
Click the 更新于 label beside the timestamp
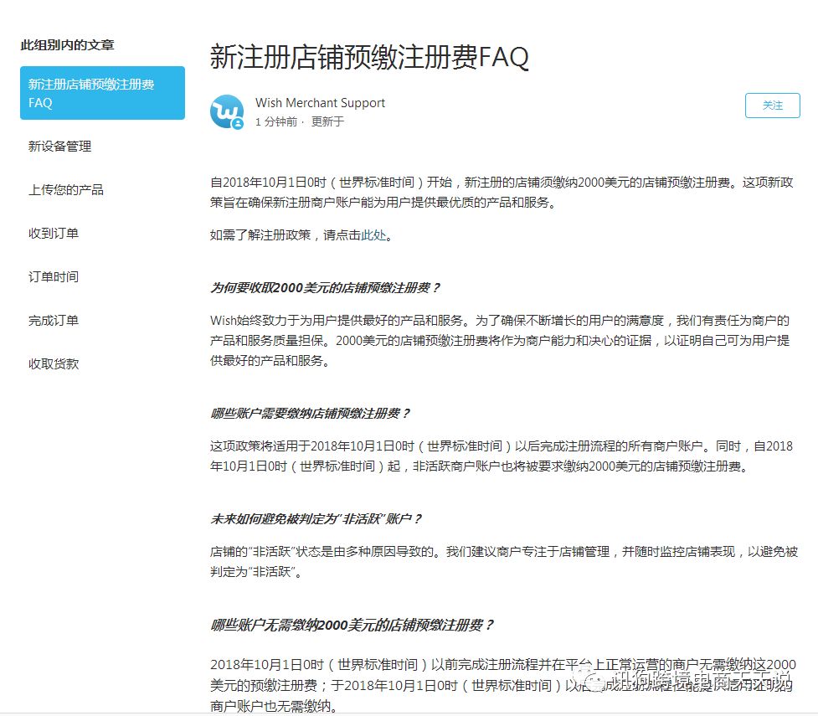327,122
